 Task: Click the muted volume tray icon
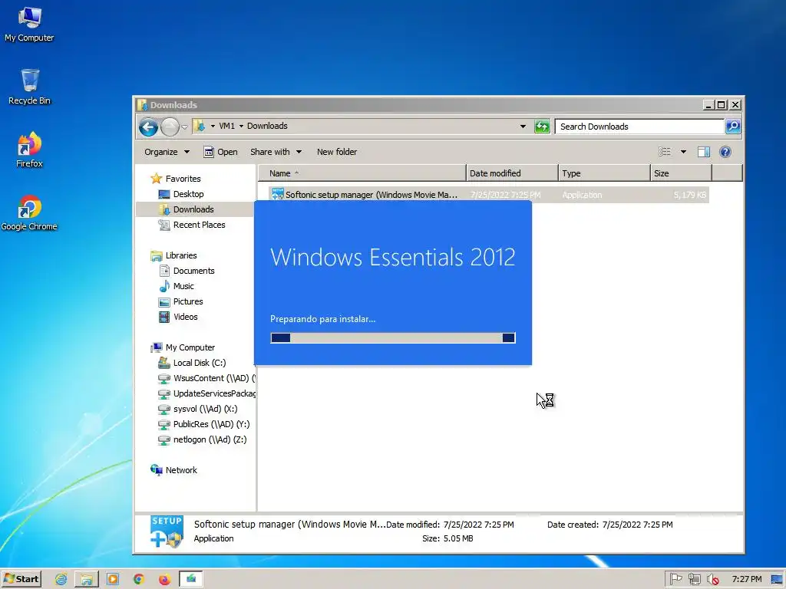point(713,580)
